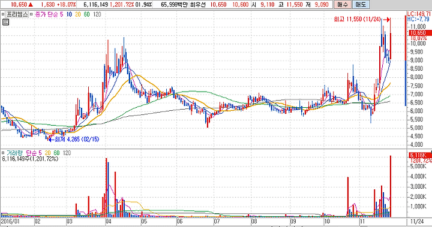432x227 pixels.
Task: Click the 65,998백만 trading value text
Action: click(x=174, y=4)
